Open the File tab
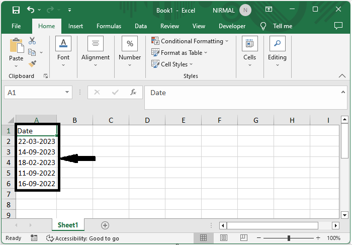 [16, 26]
